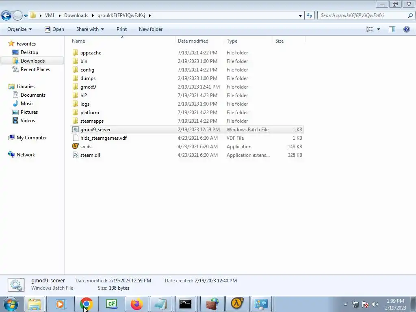
Task: Open the view options dropdown arrow
Action: coord(378,29)
